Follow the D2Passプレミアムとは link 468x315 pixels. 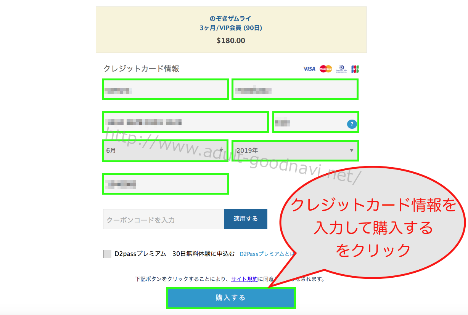[x=267, y=254]
